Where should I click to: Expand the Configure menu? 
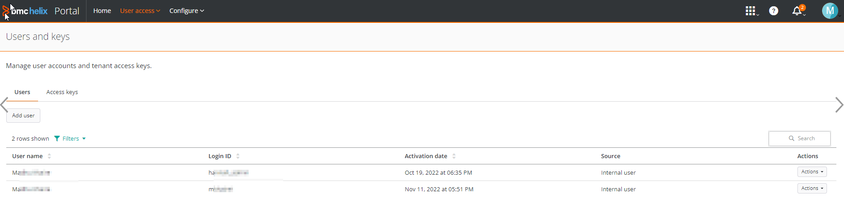coord(186,11)
